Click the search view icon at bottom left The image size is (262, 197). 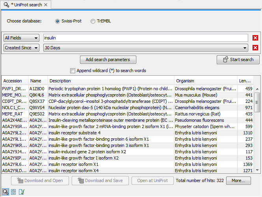tap(6, 192)
